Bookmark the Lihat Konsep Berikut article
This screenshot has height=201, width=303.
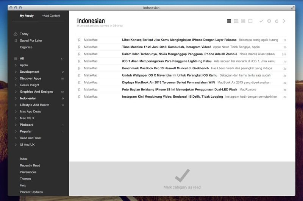pos(79,40)
